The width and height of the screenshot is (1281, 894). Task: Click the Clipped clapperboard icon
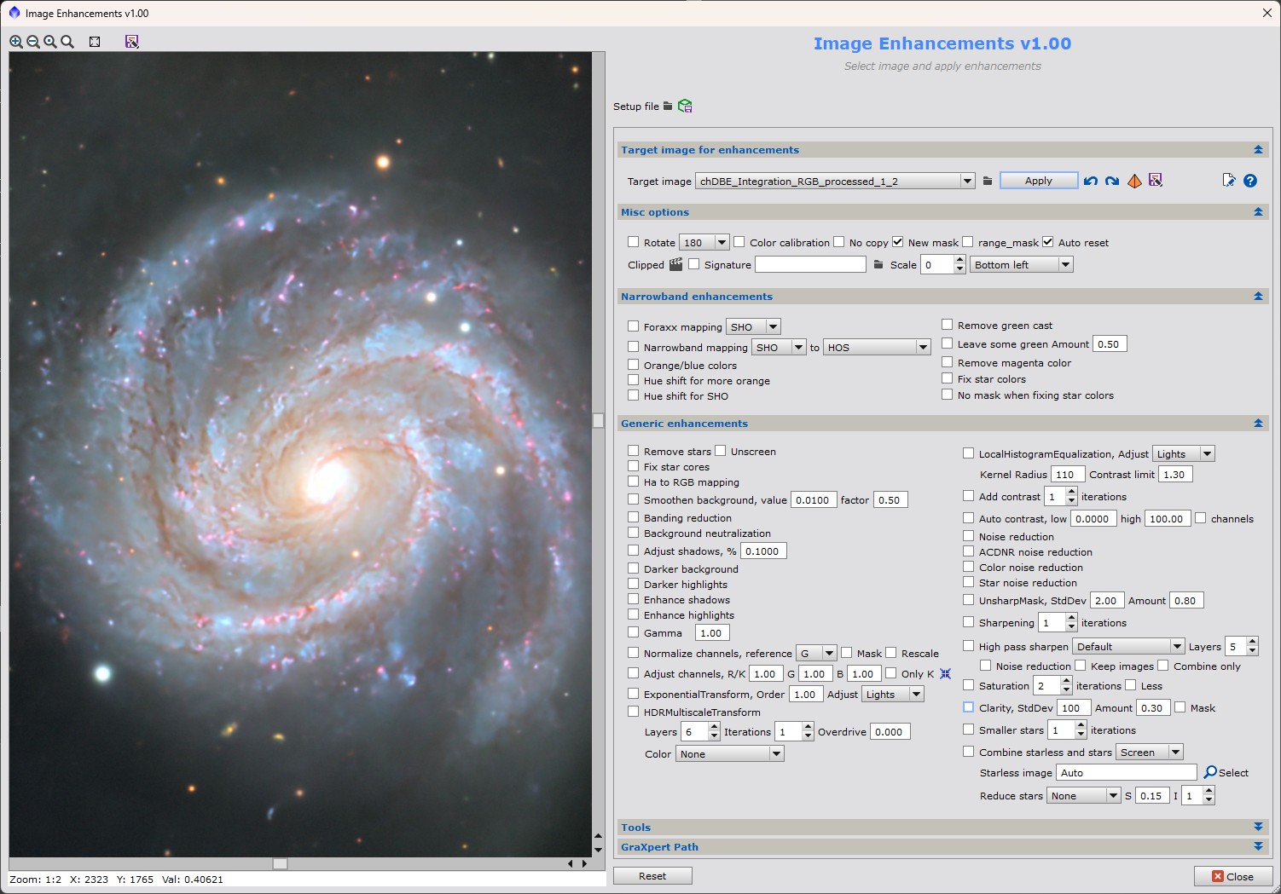pos(675,265)
